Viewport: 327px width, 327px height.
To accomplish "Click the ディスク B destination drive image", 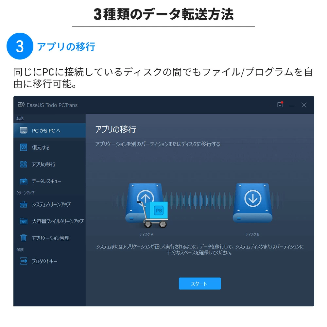I will tap(252, 203).
